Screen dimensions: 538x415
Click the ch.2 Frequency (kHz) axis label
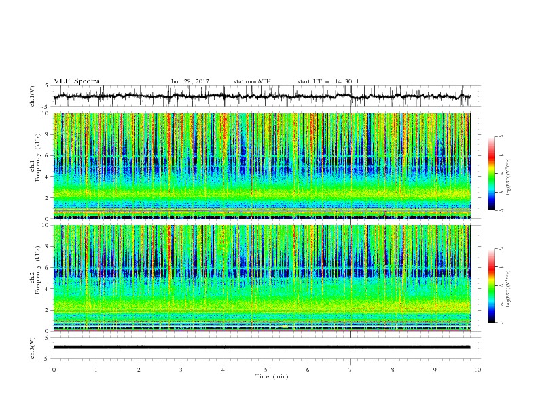click(x=35, y=270)
